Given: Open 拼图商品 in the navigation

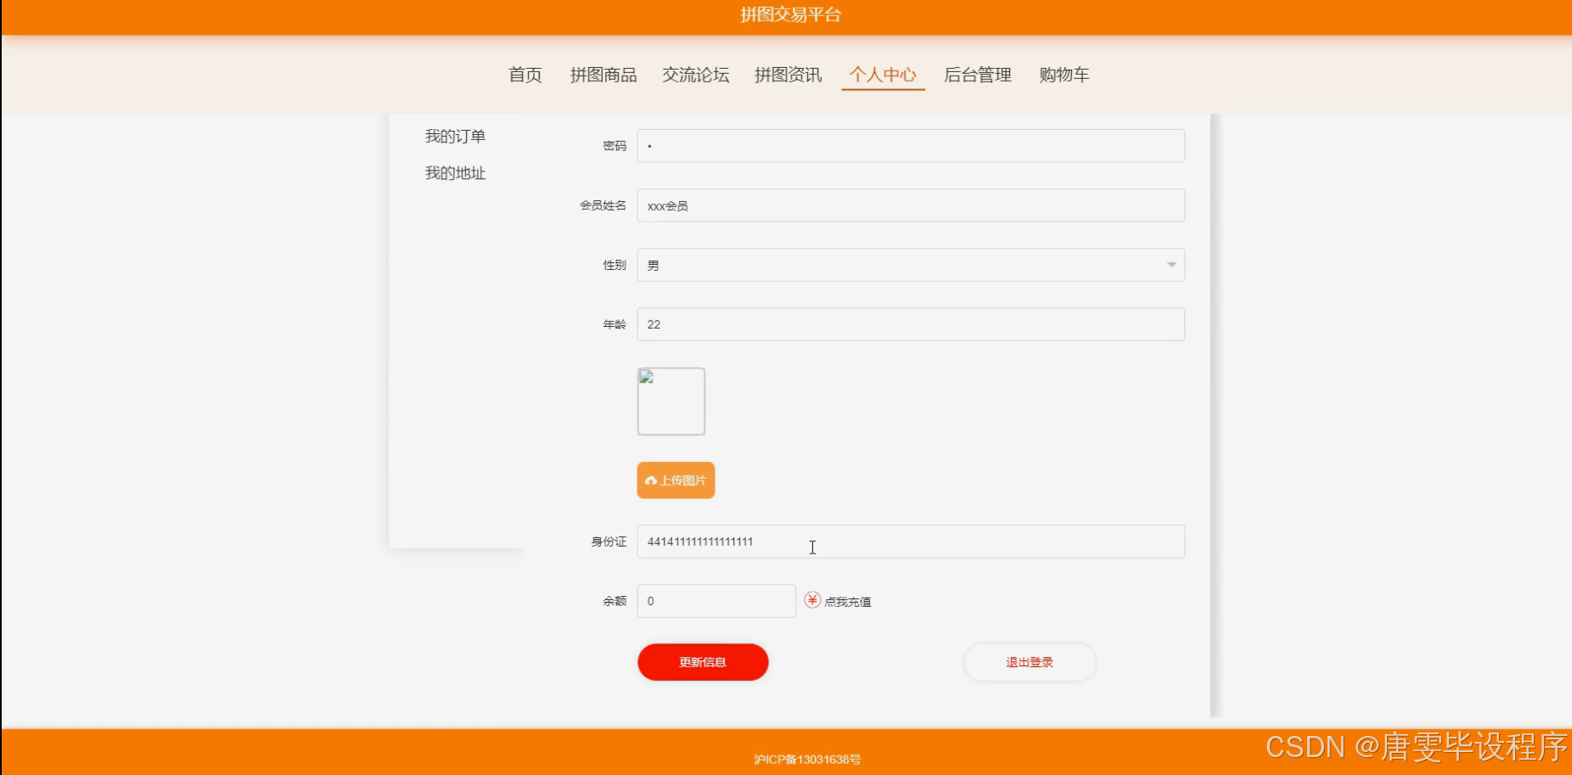Looking at the screenshot, I should pos(604,75).
